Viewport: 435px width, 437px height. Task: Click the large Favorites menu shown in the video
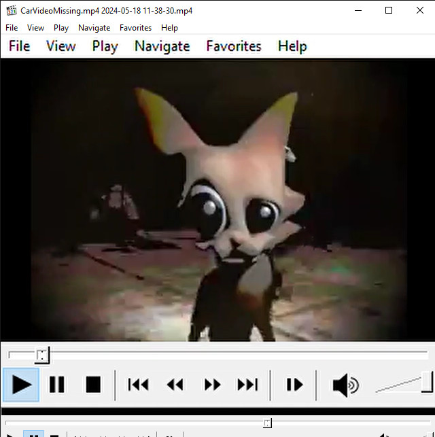[x=234, y=46]
